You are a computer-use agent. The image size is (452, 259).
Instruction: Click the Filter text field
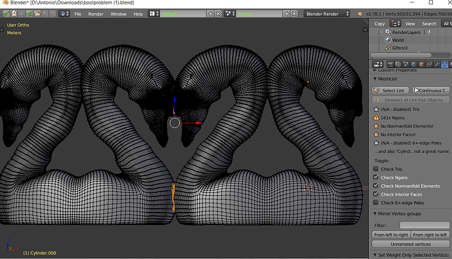click(x=424, y=225)
